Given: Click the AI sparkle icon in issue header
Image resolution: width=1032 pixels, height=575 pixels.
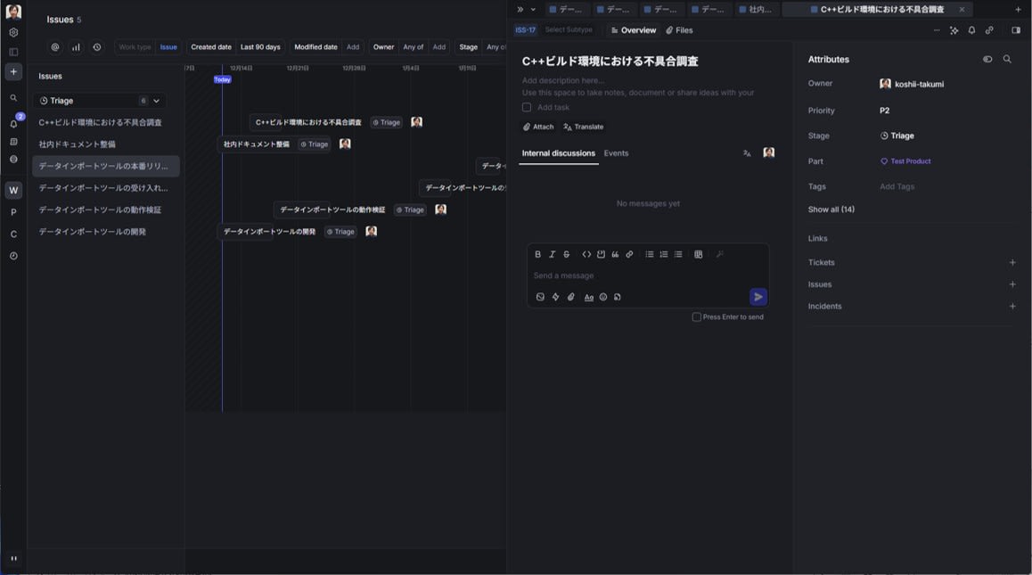Looking at the screenshot, I should (x=954, y=30).
